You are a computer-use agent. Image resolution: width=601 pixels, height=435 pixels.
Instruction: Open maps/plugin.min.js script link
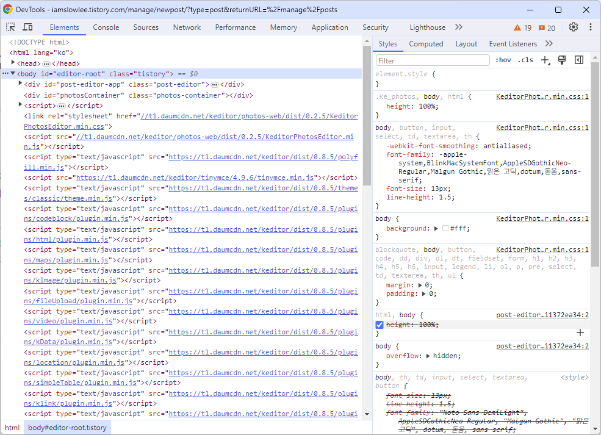(190, 255)
